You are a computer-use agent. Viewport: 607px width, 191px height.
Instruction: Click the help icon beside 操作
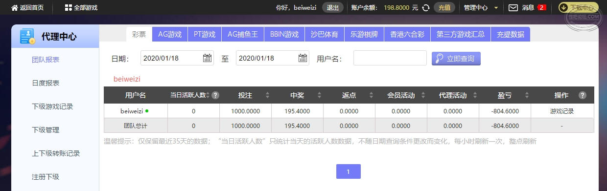(x=582, y=95)
